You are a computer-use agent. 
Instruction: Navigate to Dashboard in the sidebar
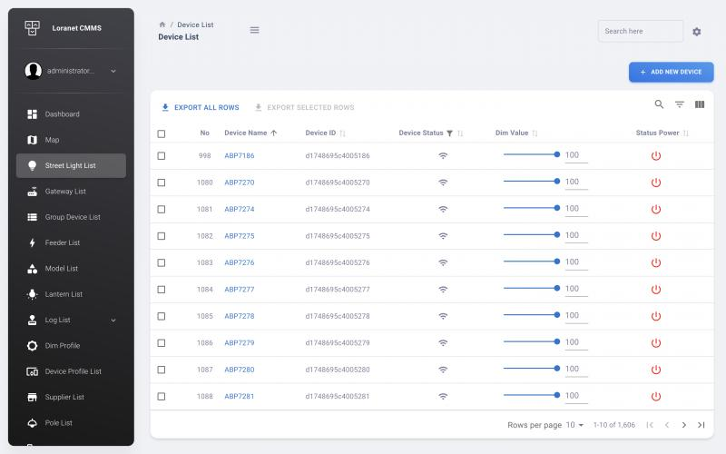pyautogui.click(x=62, y=114)
